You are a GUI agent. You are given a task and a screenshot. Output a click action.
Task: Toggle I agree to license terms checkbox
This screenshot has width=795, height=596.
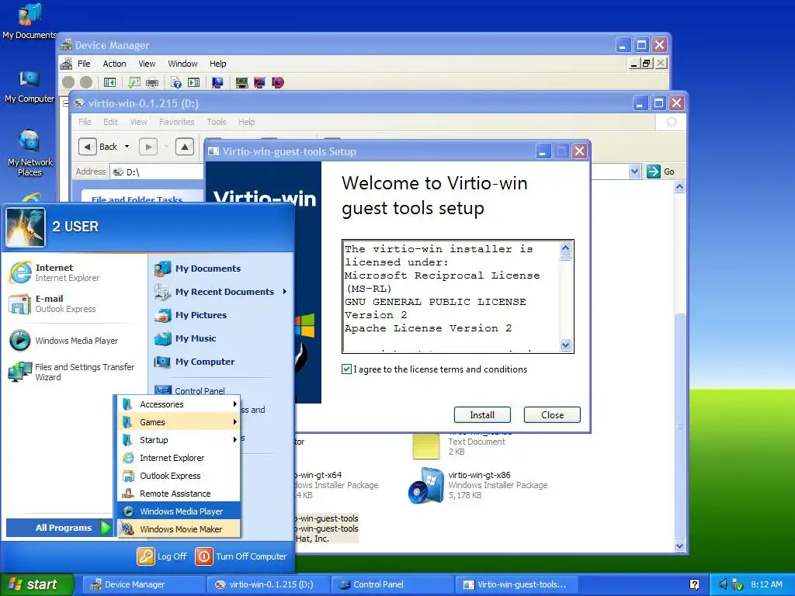[x=346, y=369]
